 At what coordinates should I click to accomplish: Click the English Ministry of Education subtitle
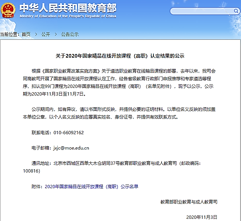click(67, 16)
